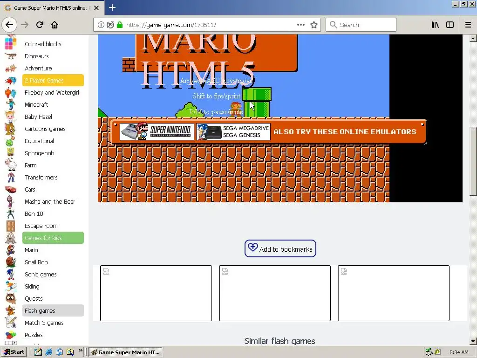
Task: Click the Cars category icon
Action: click(11, 189)
